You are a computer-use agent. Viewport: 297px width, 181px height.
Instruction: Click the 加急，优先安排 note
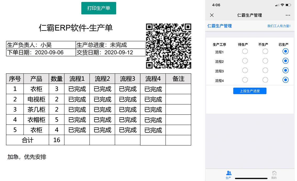pos(27,157)
